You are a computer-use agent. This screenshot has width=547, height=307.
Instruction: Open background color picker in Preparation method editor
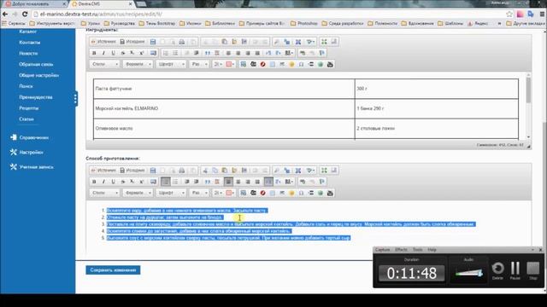click(230, 193)
